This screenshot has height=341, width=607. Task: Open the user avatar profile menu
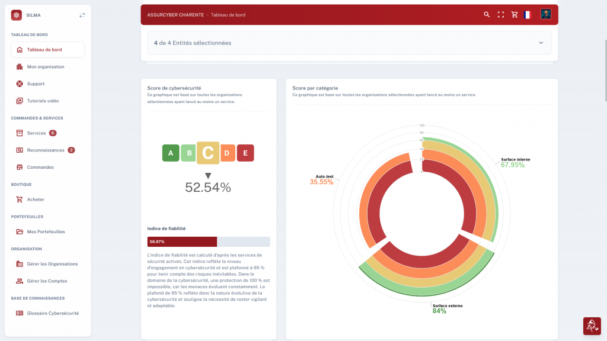[545, 14]
